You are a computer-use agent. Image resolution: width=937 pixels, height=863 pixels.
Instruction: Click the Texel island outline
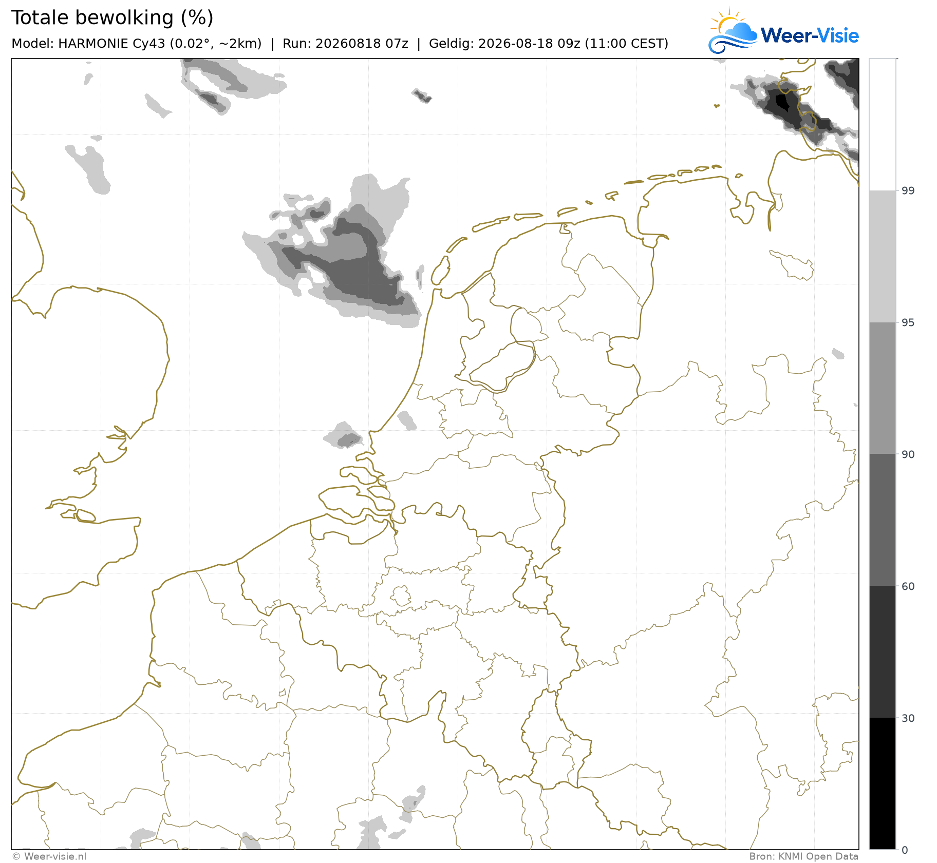point(440,271)
